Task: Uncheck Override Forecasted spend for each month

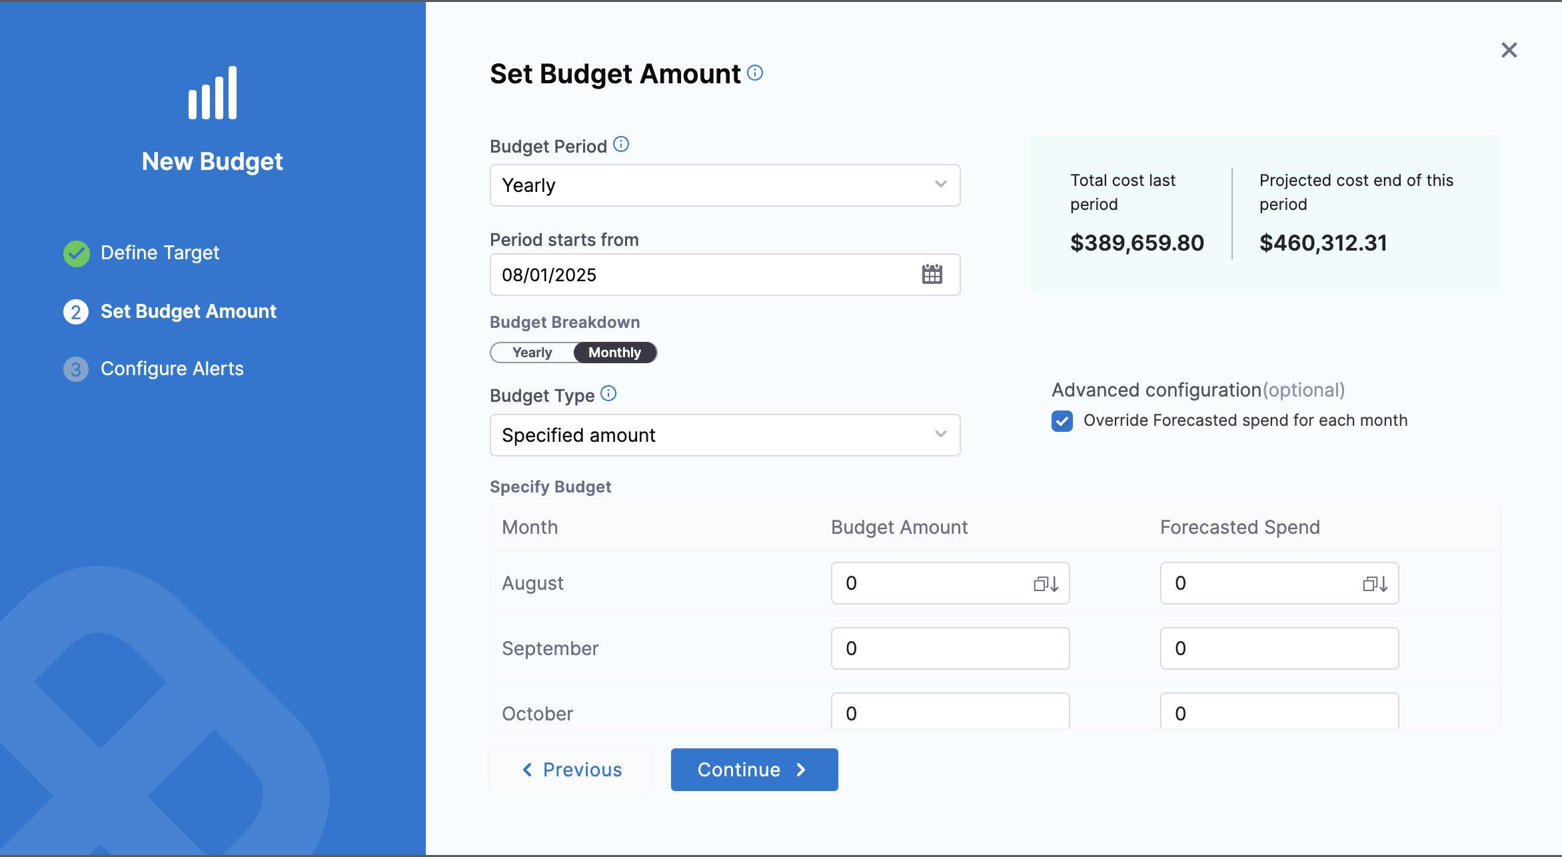Action: pos(1062,421)
